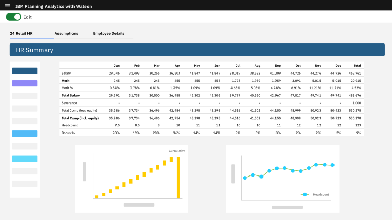This screenshot has width=392, height=220.
Task: Select the Total column header
Action: pos(357,66)
